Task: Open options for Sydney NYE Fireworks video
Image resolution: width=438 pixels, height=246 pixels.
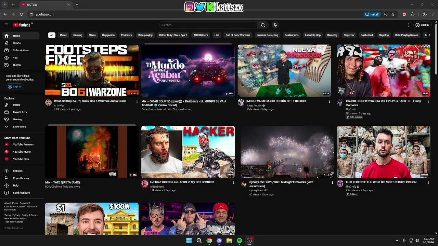Action: click(x=332, y=182)
